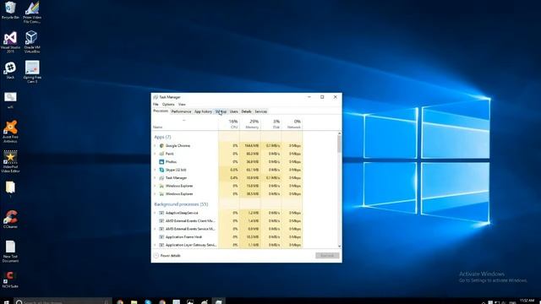The width and height of the screenshot is (541, 304).
Task: Select the Visual Studio 2015 desktop shortcut
Action: pos(10,42)
